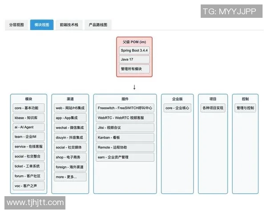Click the 管理所有模块 item

coord(134,69)
